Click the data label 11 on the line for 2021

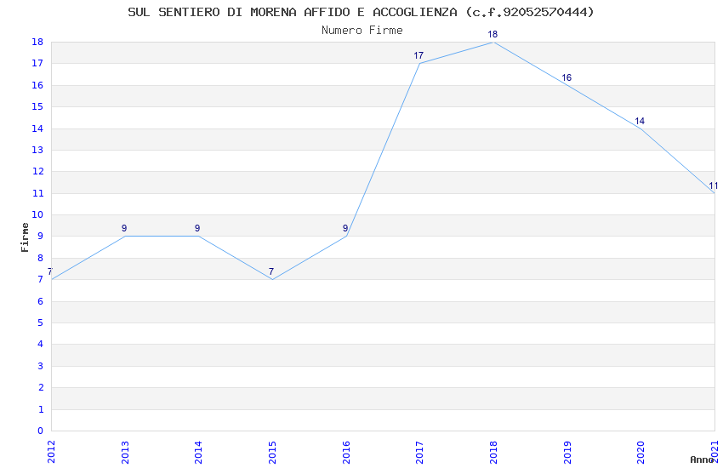click(714, 185)
